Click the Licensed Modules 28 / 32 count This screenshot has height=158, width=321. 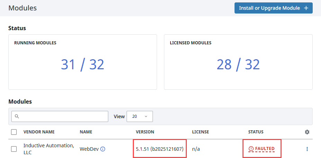tap(238, 64)
